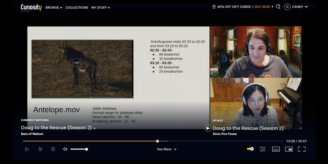Toggle the autoplay switch
Screen dimensions: 328x164
pos(250,149)
